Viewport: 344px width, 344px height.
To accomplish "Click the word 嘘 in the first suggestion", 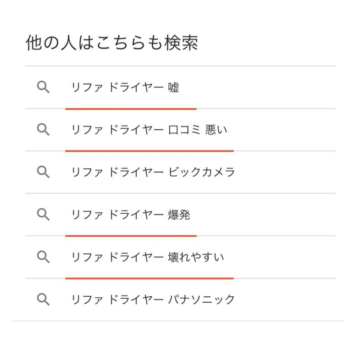I will click(173, 87).
